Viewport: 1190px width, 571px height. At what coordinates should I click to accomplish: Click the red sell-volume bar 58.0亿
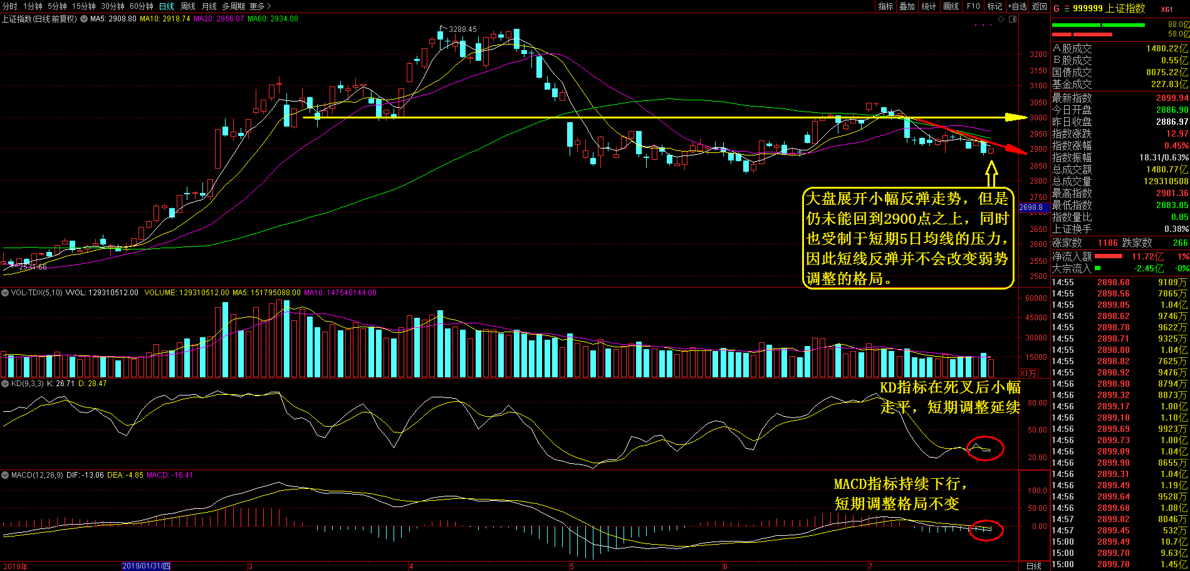tap(1082, 34)
